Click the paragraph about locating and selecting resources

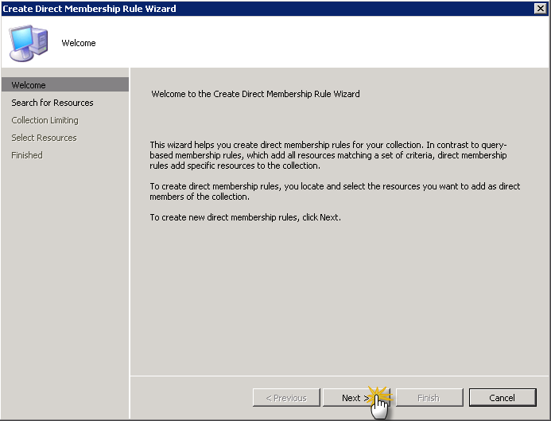coord(335,191)
